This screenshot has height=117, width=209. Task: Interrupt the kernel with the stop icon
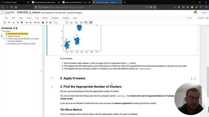pyautogui.click(x=43, y=22)
